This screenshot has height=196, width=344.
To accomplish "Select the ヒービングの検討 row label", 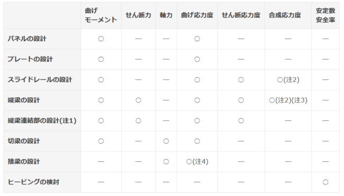I will pyautogui.click(x=33, y=182).
